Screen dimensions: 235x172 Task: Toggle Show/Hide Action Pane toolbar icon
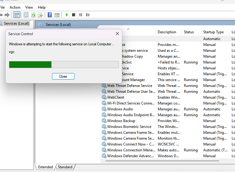point(57,15)
